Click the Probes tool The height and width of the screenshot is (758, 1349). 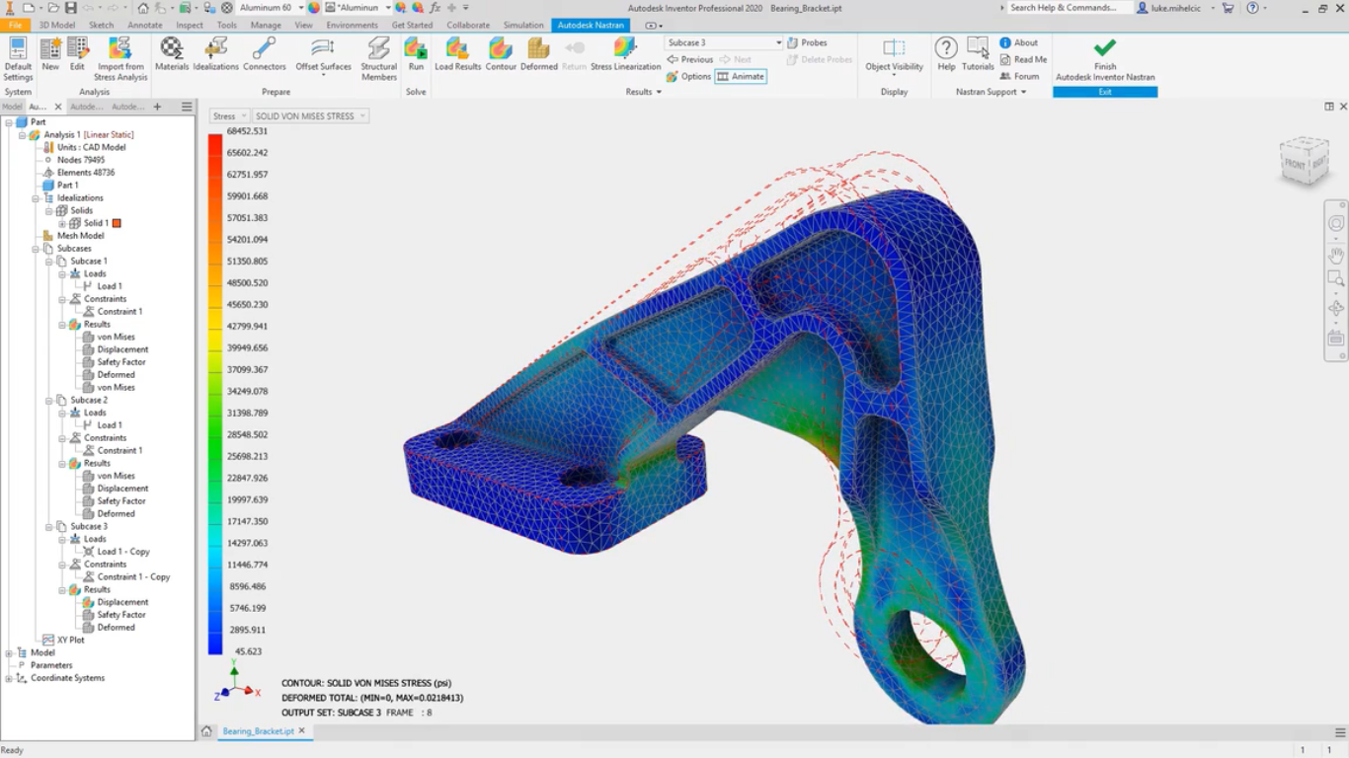coord(807,42)
